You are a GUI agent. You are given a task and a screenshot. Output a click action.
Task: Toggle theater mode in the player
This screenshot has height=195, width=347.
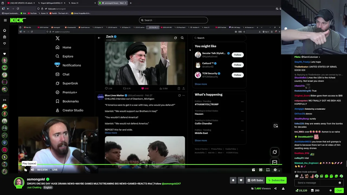(x=261, y=170)
